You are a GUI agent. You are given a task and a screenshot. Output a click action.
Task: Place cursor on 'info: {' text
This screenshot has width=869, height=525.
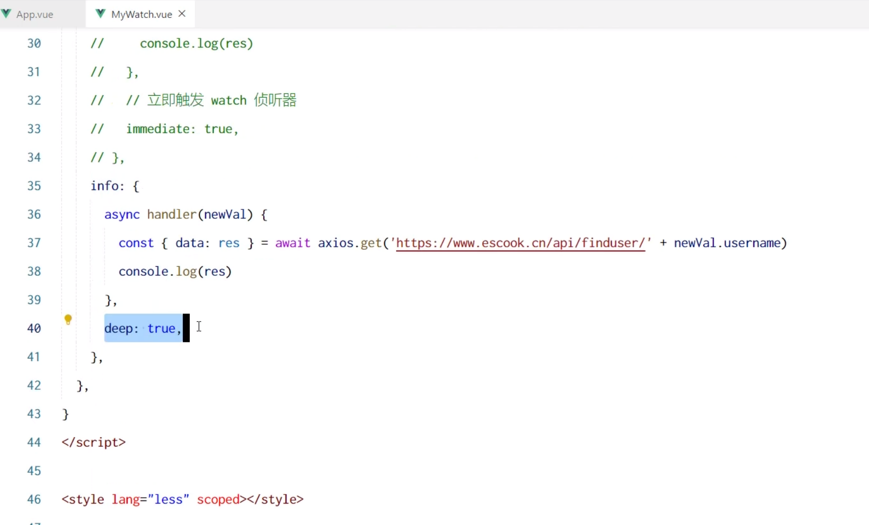point(115,186)
